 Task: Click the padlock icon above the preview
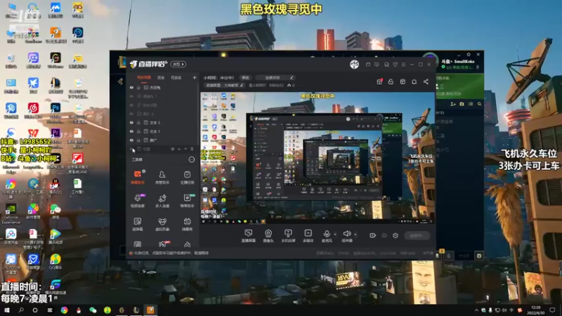[391, 81]
